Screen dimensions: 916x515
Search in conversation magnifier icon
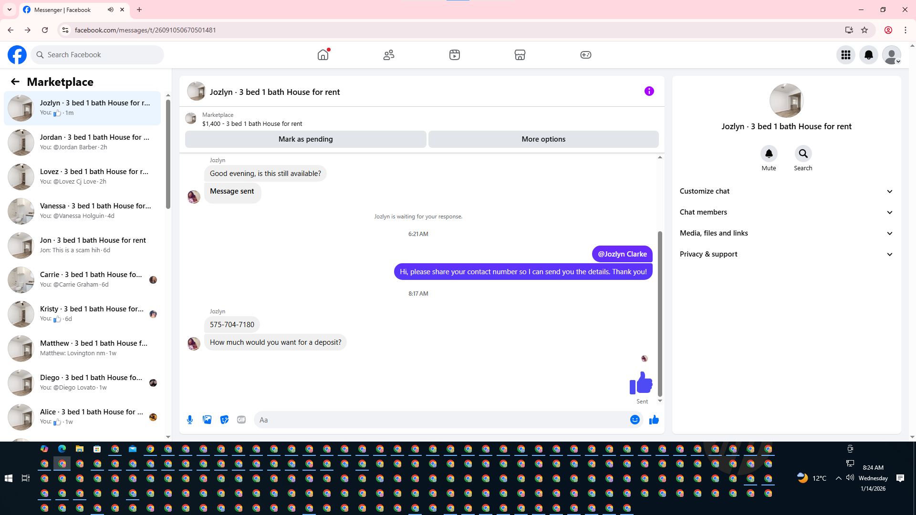coord(803,154)
